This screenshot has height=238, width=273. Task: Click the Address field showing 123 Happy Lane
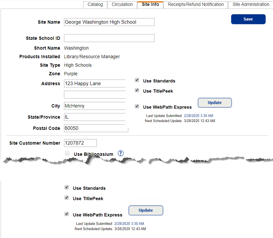coord(94,83)
